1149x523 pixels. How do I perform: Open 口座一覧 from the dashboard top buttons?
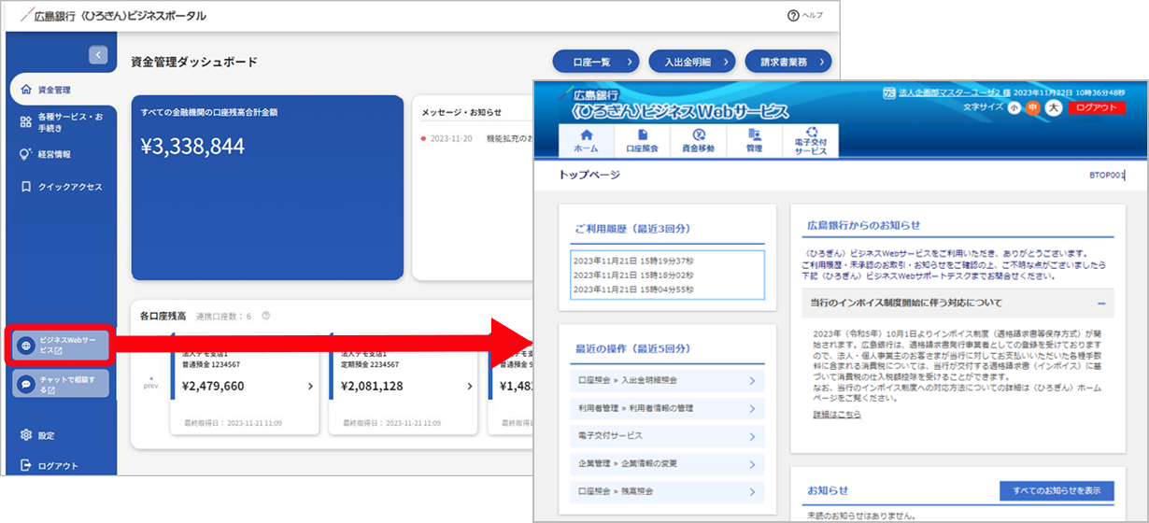[x=595, y=62]
